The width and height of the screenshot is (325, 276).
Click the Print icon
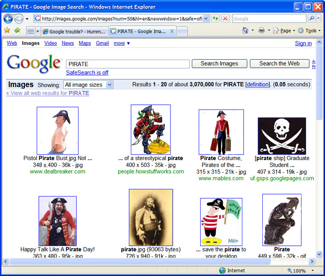(261, 31)
